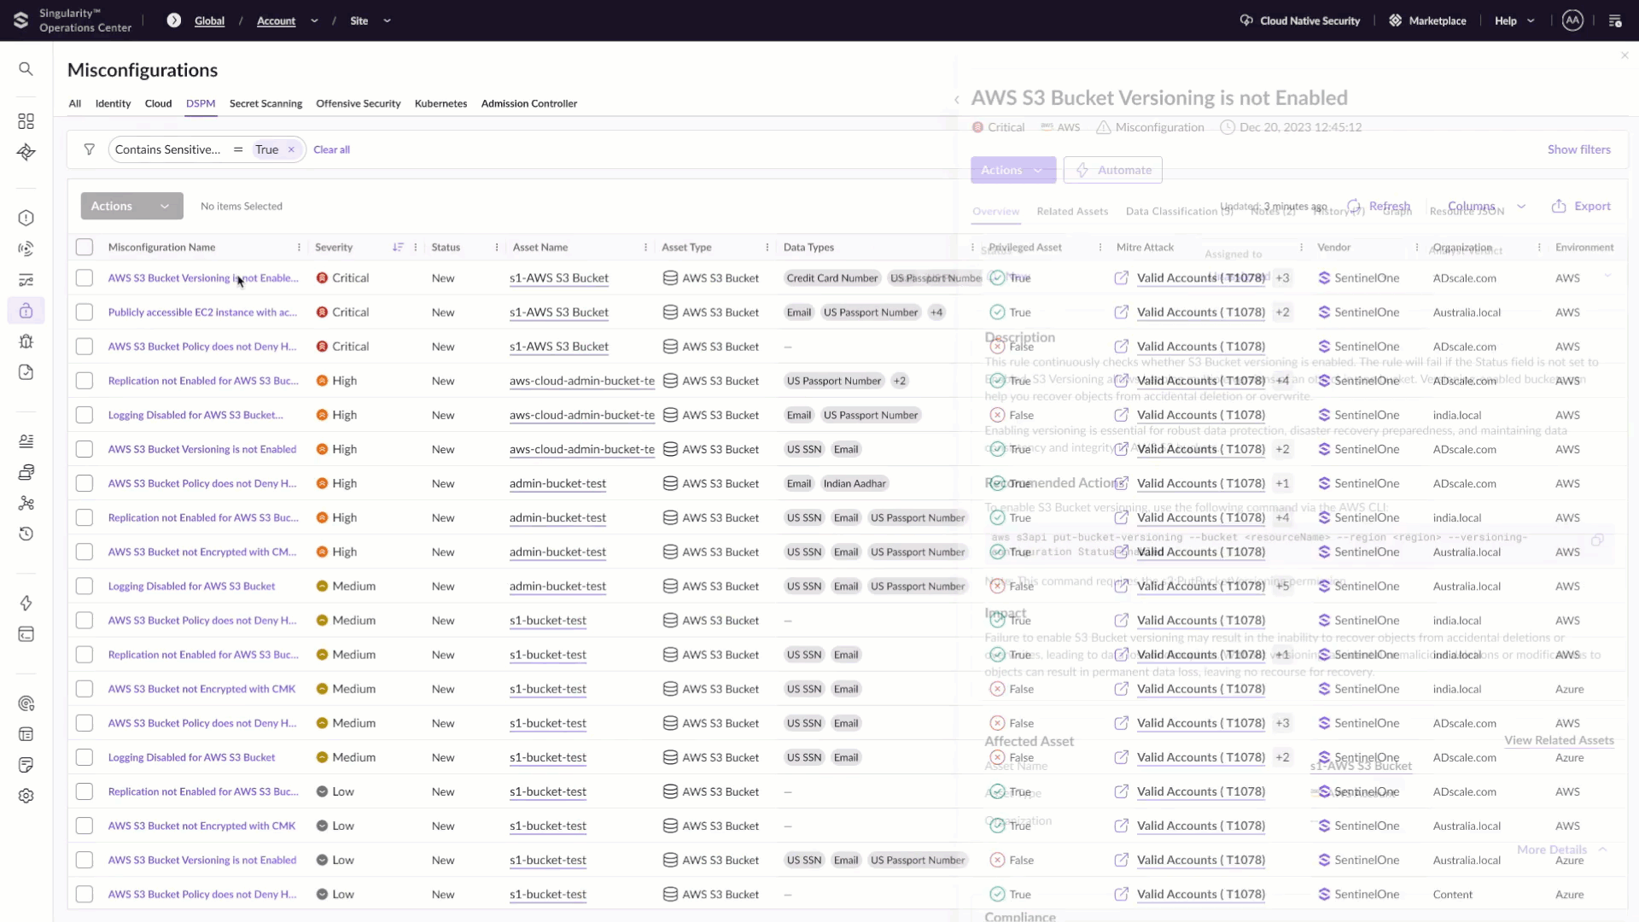
Task: Open the dashboard grid icon in sidebar
Action: click(26, 121)
